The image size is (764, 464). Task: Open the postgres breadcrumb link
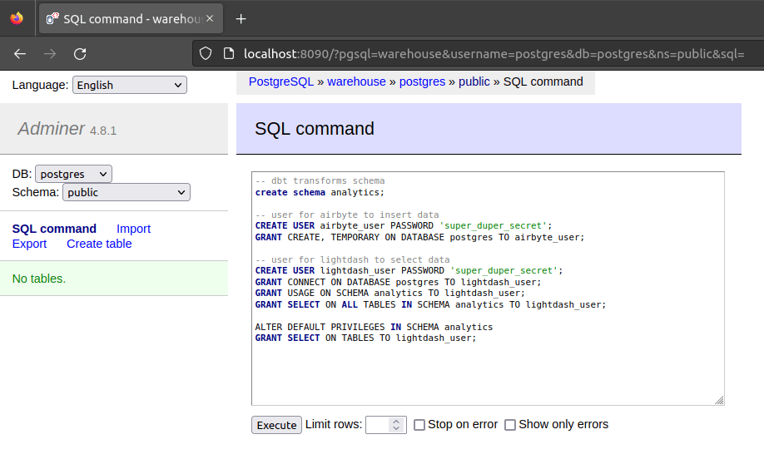point(422,81)
